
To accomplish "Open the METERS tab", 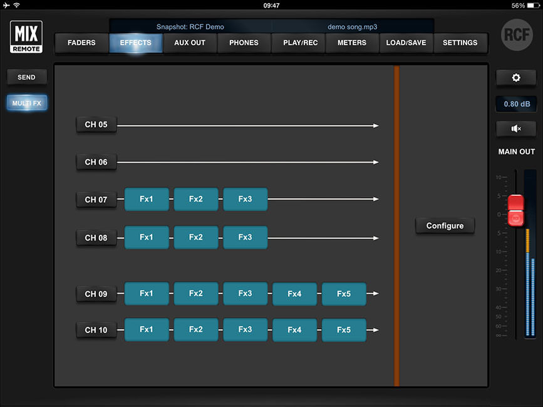I will coord(352,43).
